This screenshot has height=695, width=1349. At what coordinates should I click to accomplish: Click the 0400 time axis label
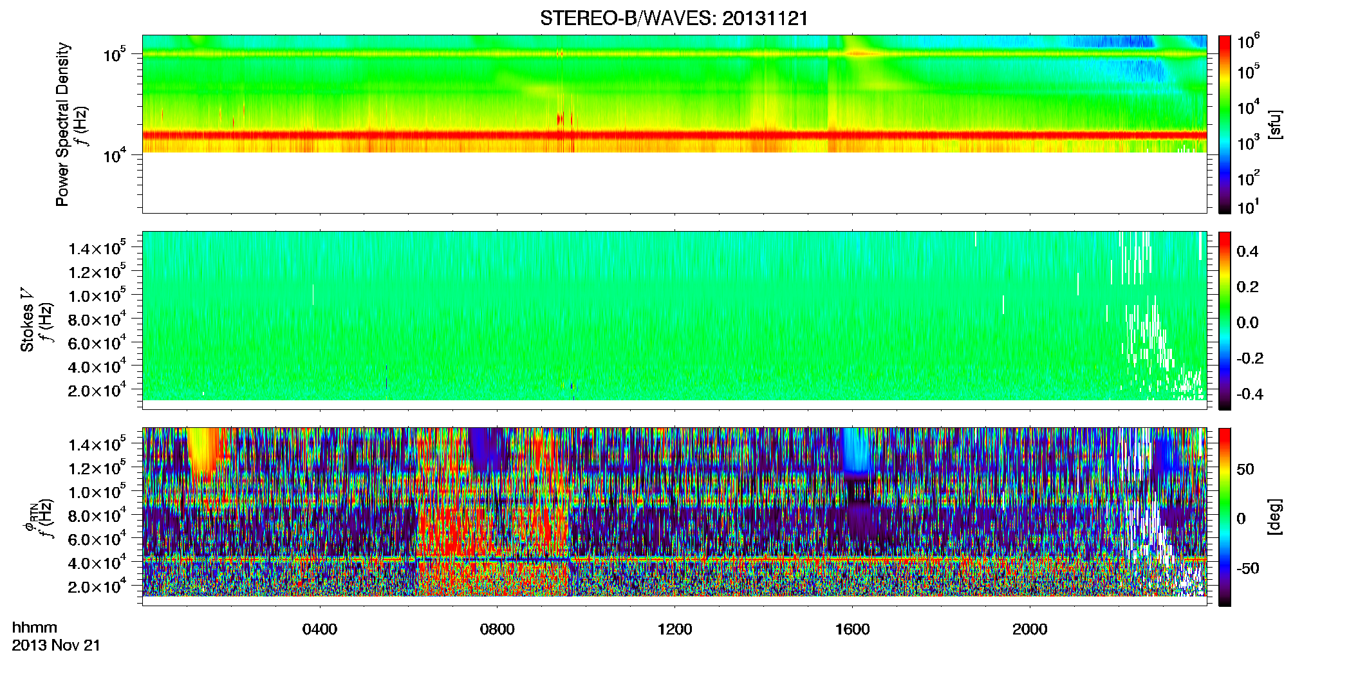click(320, 629)
